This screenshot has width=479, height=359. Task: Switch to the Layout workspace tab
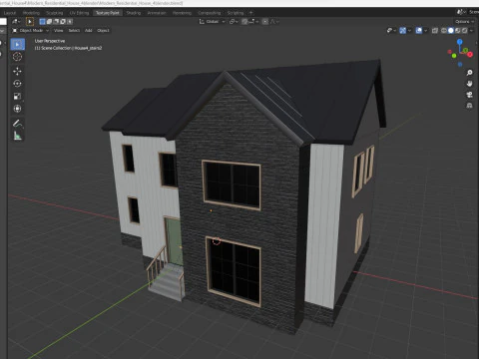(x=10, y=13)
